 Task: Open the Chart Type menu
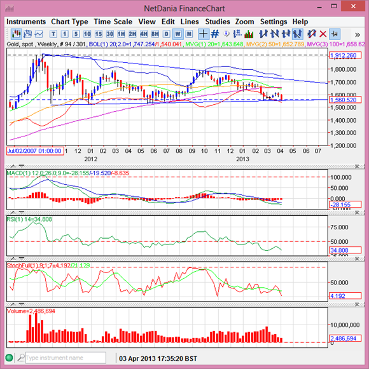point(69,22)
